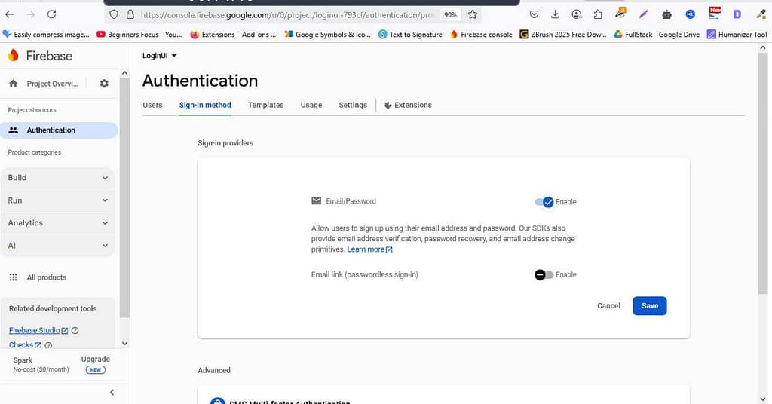Open project settings gear icon
The image size is (772, 404).
point(104,84)
